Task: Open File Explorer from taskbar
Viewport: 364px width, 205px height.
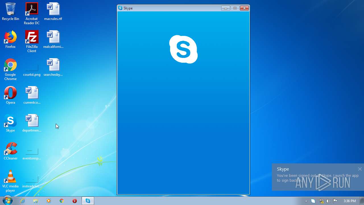Action: coord(36,201)
